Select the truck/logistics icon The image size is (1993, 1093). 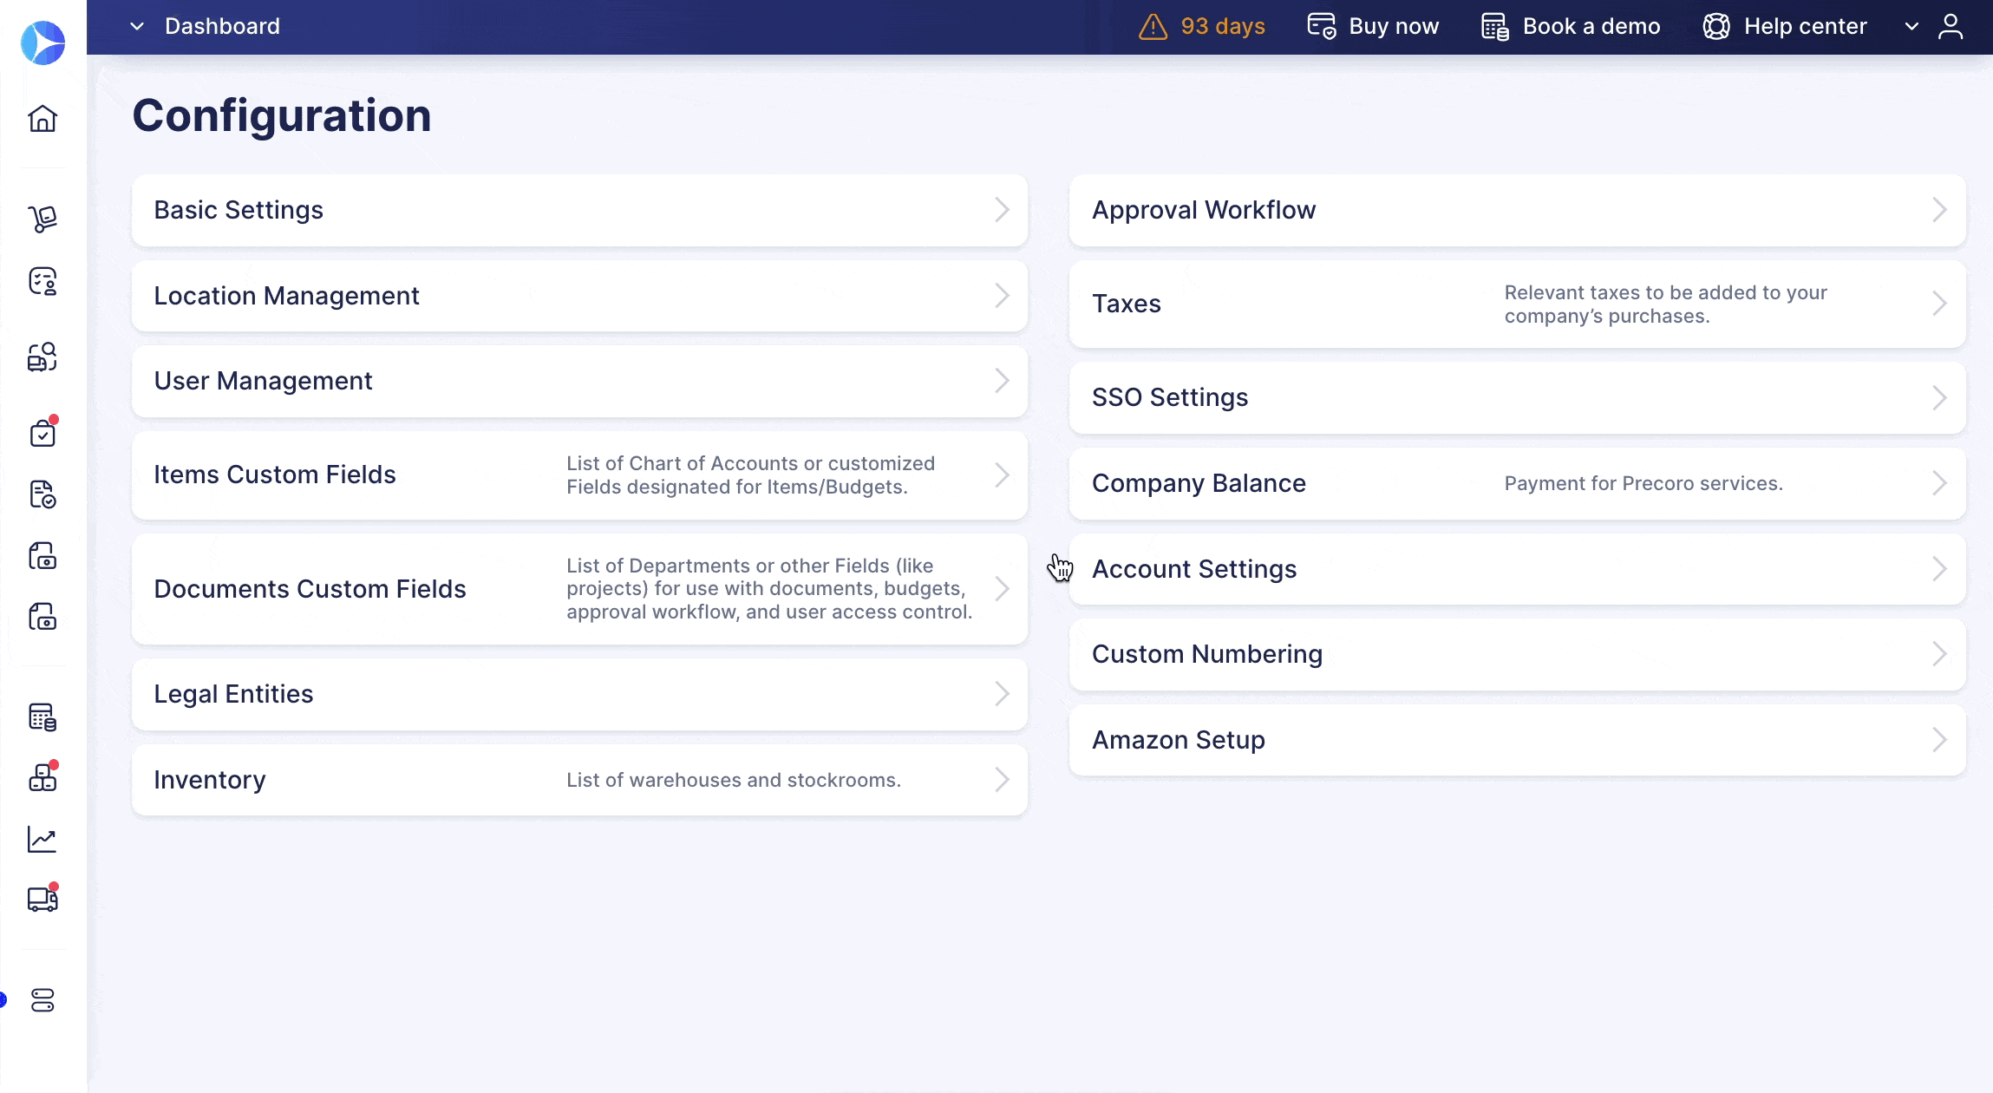coord(42,900)
